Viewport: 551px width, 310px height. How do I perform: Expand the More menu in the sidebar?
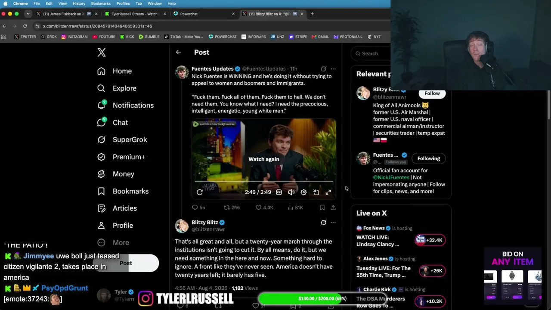tap(113, 242)
